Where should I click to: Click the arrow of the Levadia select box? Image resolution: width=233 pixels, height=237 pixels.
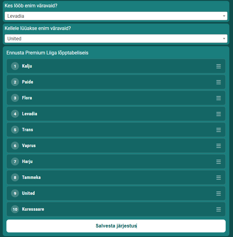pos(224,16)
